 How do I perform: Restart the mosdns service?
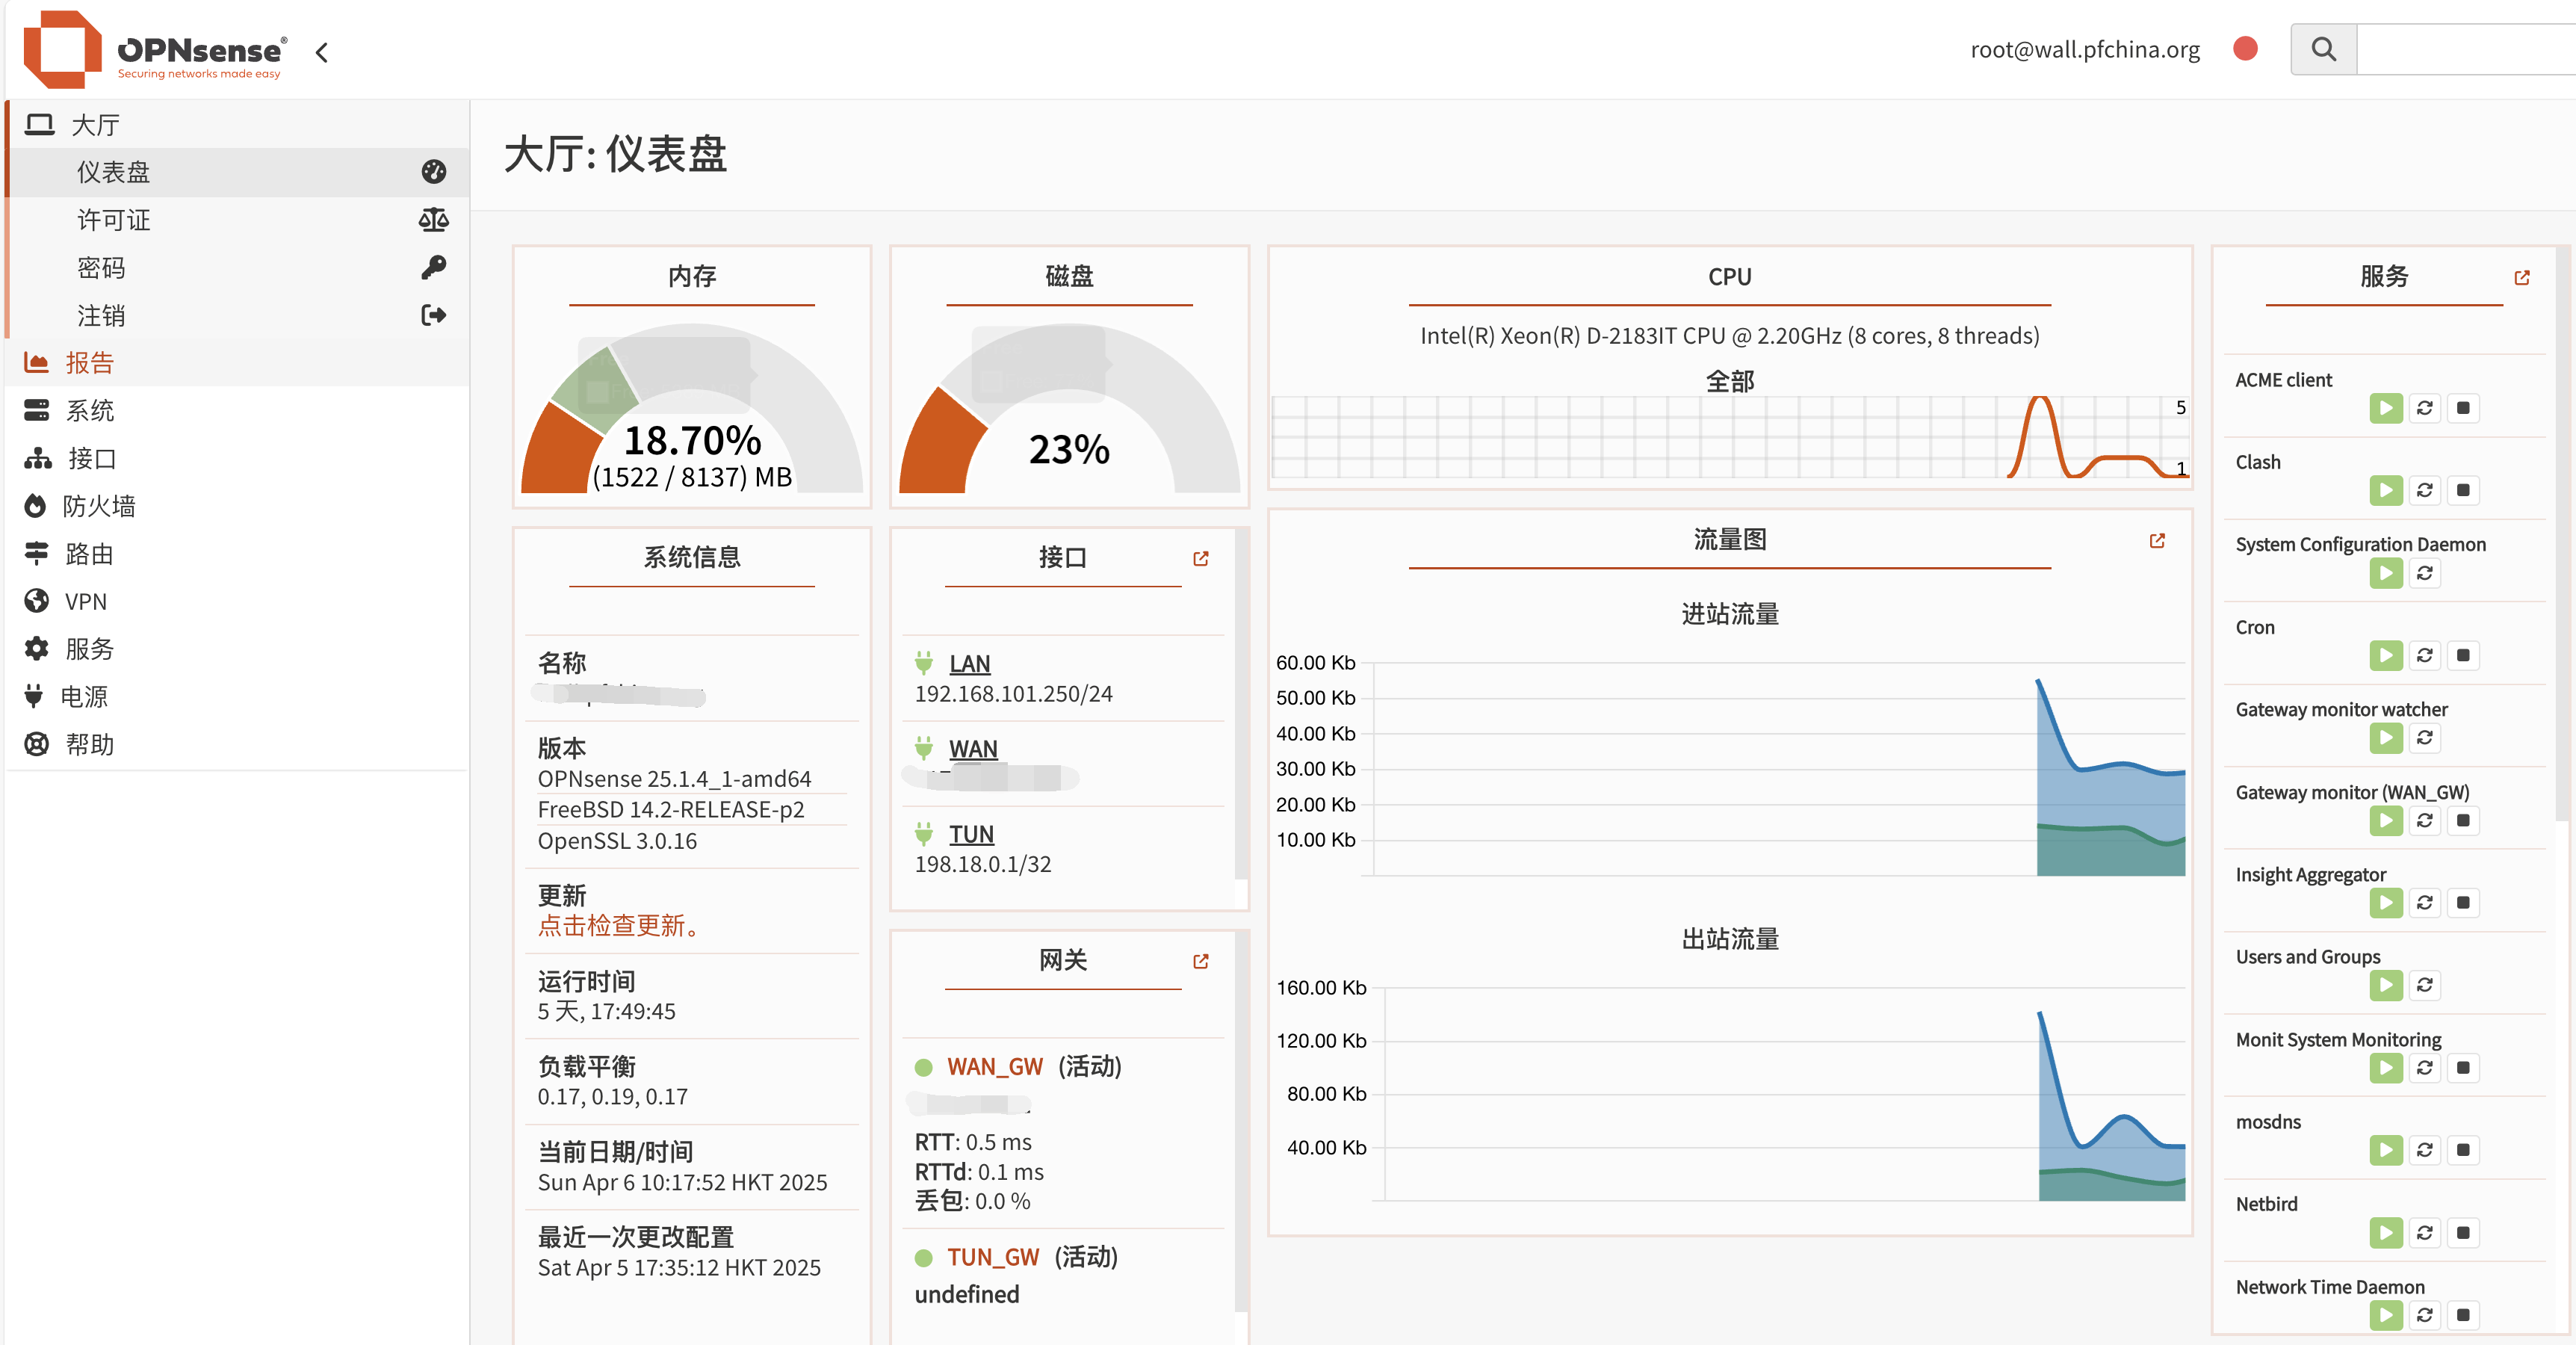tap(2424, 1150)
